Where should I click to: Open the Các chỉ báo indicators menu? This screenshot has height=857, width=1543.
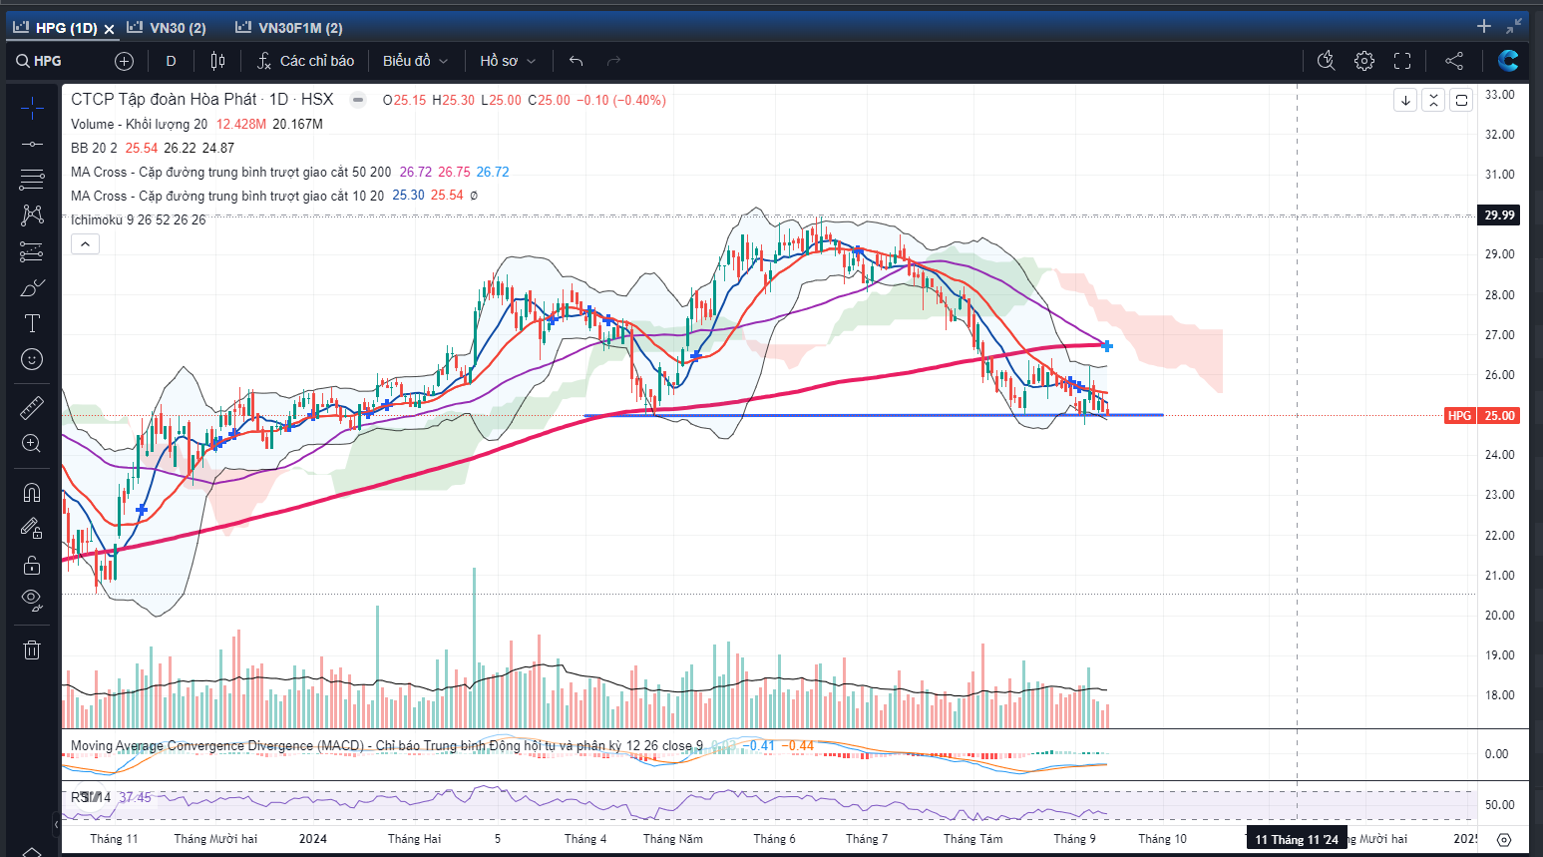click(305, 61)
